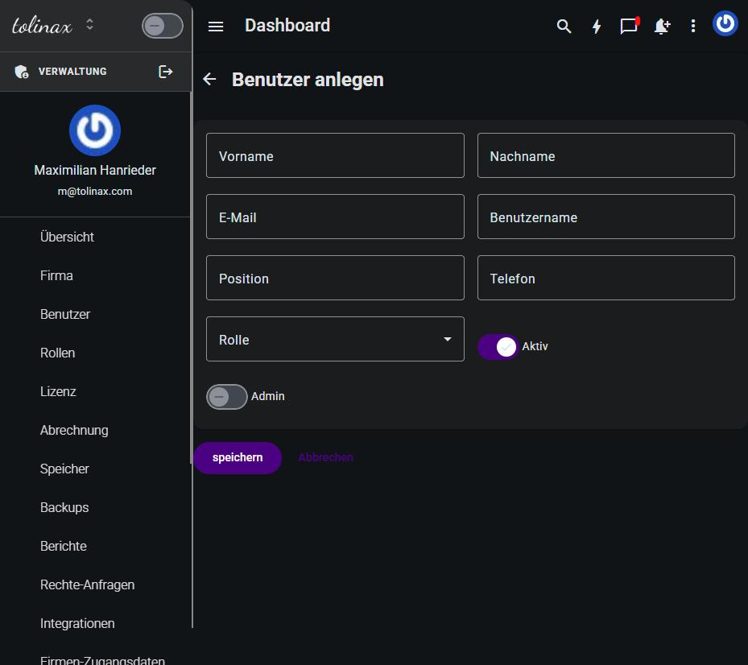
Task: Click the Benutzername input field
Action: [x=605, y=217]
